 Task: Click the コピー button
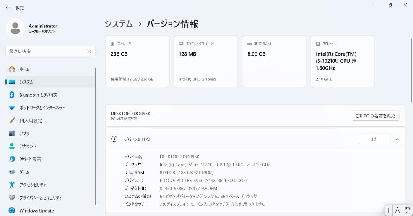(x=375, y=139)
